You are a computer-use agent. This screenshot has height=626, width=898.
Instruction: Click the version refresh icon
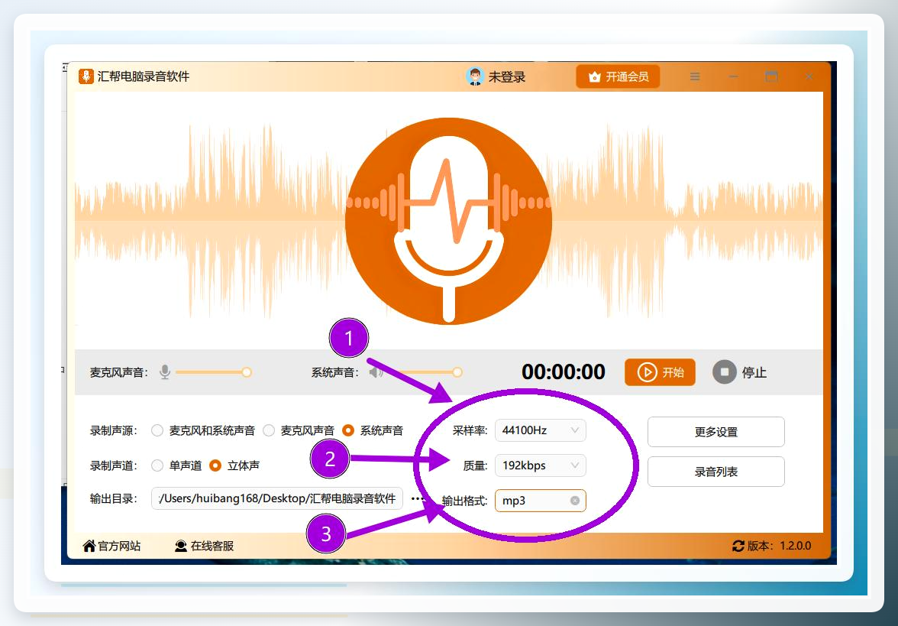[738, 546]
